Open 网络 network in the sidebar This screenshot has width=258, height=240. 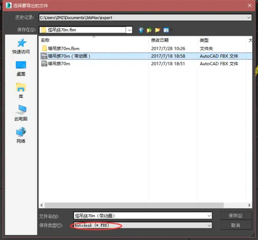point(21,135)
